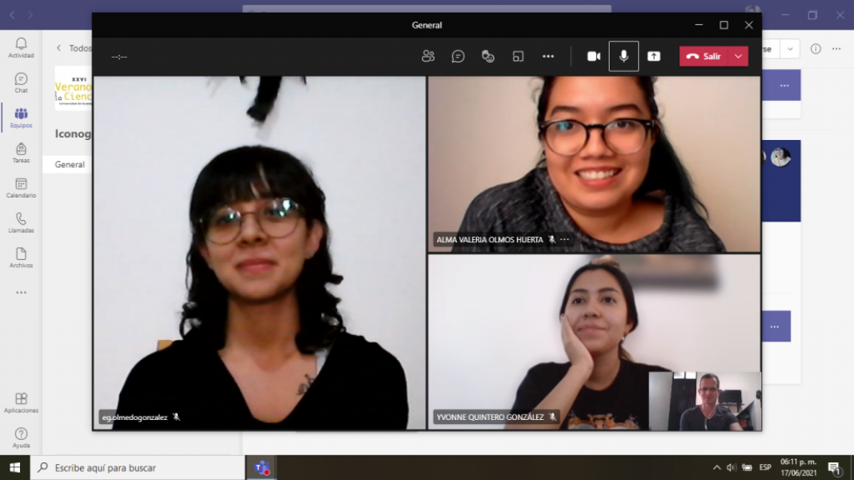Select the General channel
This screenshot has height=480, width=854.
[x=70, y=165]
